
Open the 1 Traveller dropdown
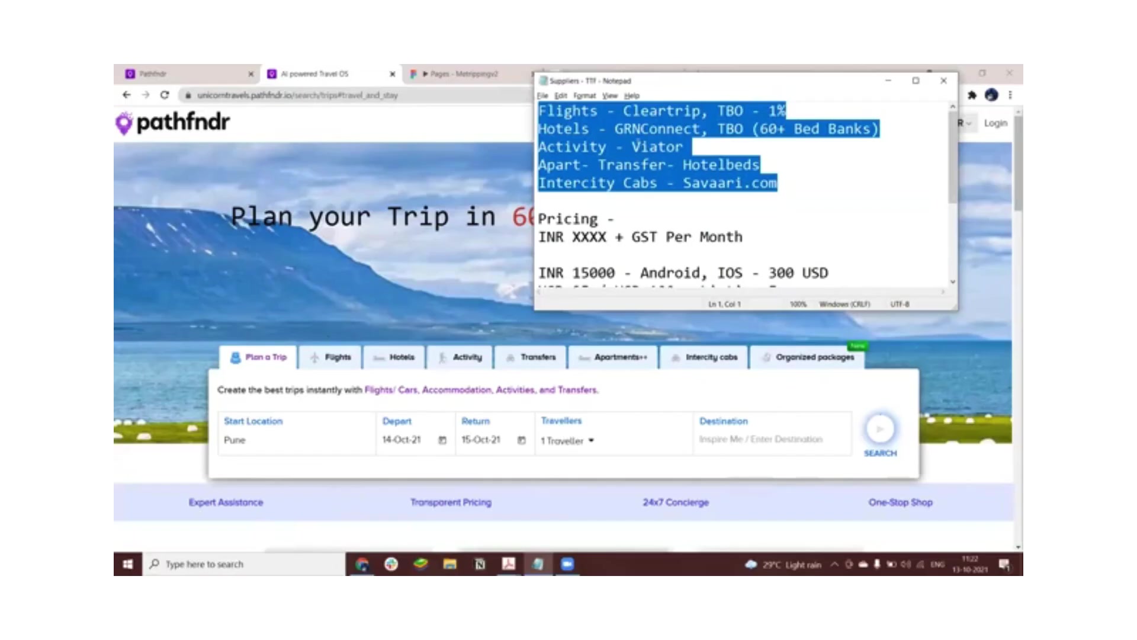[567, 441]
